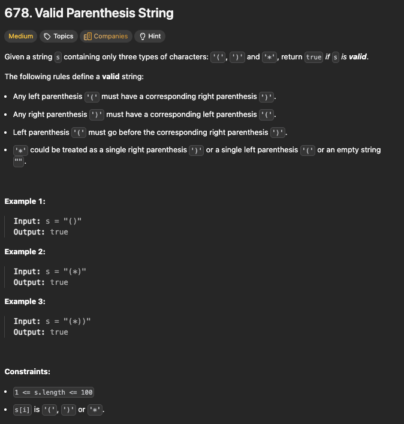
Task: Click the lightbulb icon beside Hint
Action: [x=143, y=37]
